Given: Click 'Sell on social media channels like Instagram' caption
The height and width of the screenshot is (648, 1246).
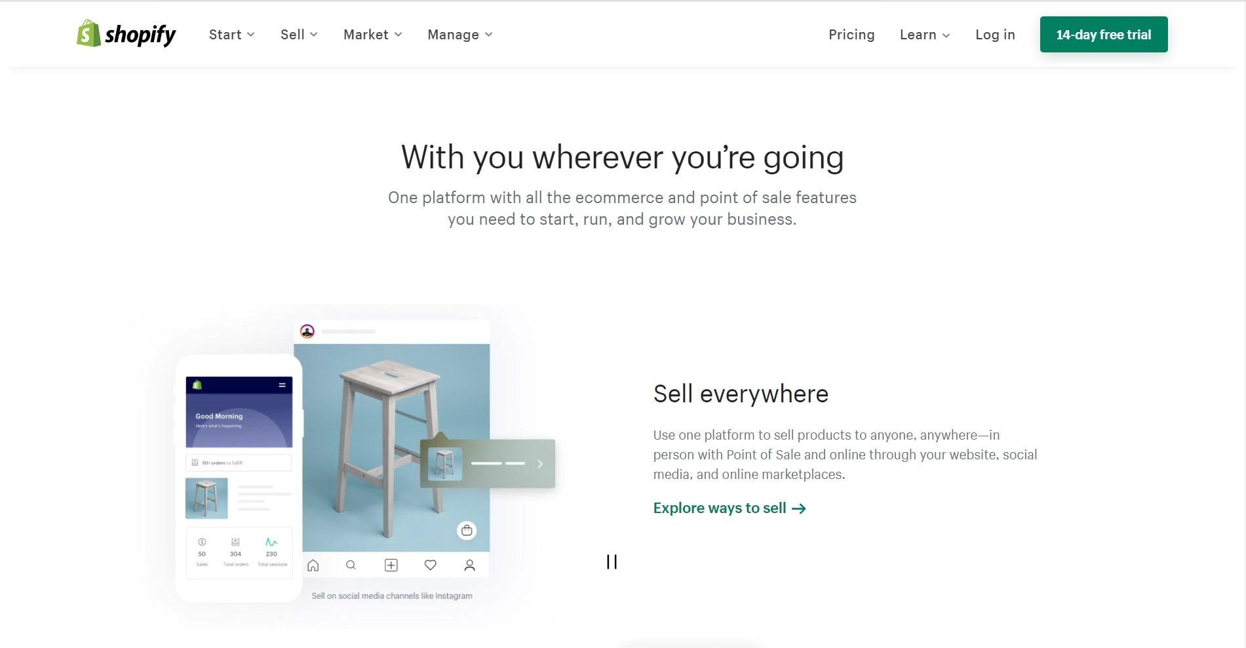Looking at the screenshot, I should [x=392, y=596].
